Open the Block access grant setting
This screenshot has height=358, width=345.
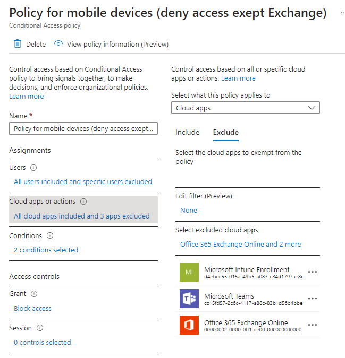[33, 309]
